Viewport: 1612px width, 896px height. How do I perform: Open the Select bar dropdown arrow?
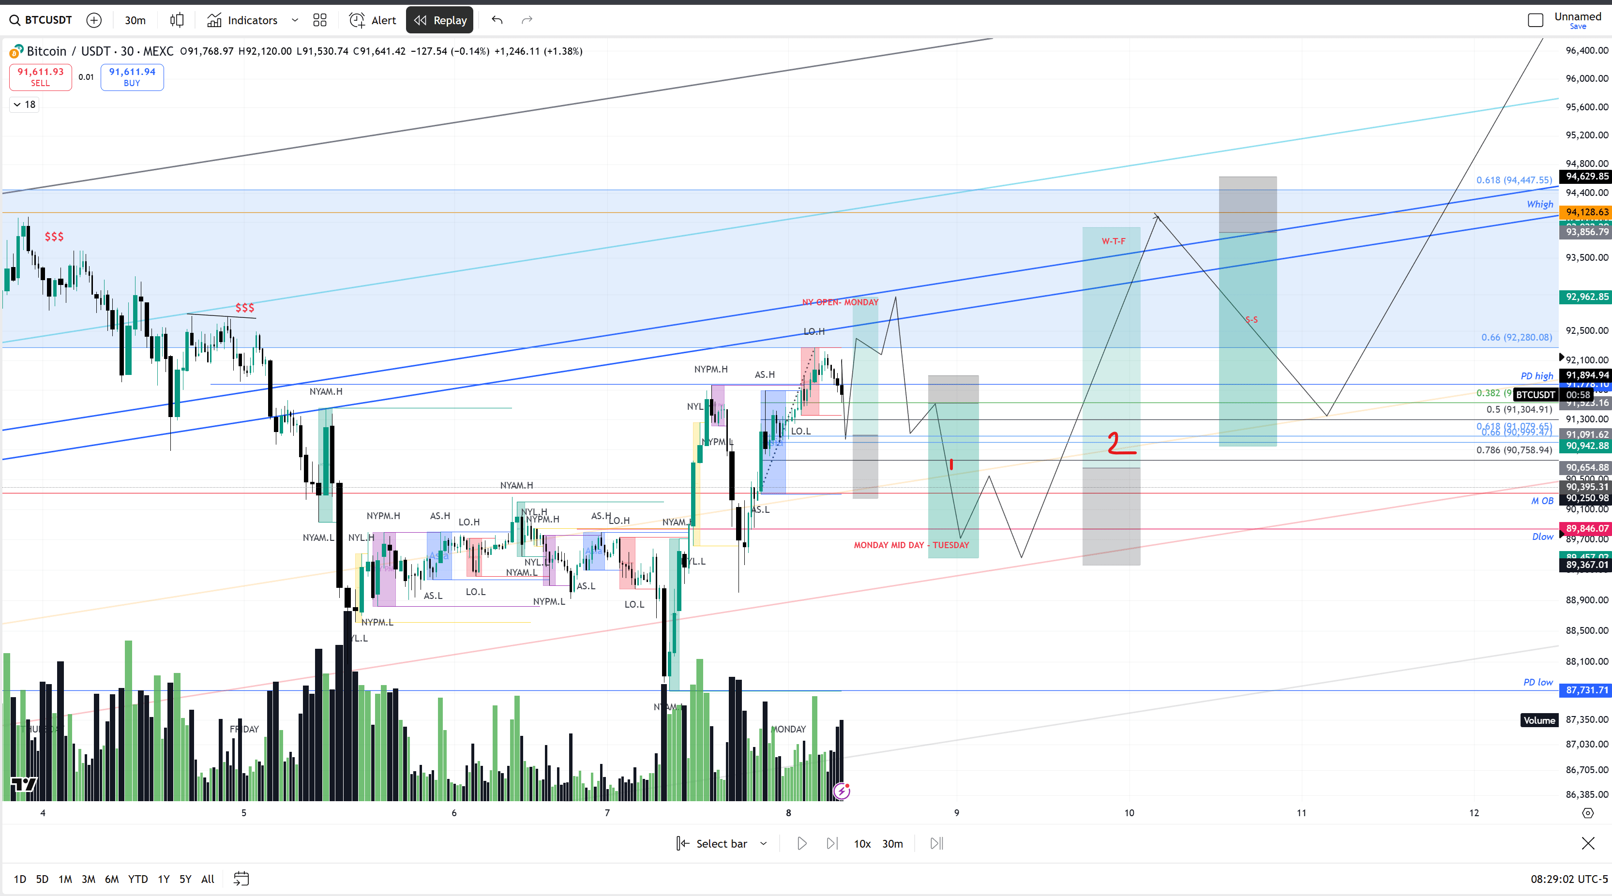pyautogui.click(x=764, y=843)
